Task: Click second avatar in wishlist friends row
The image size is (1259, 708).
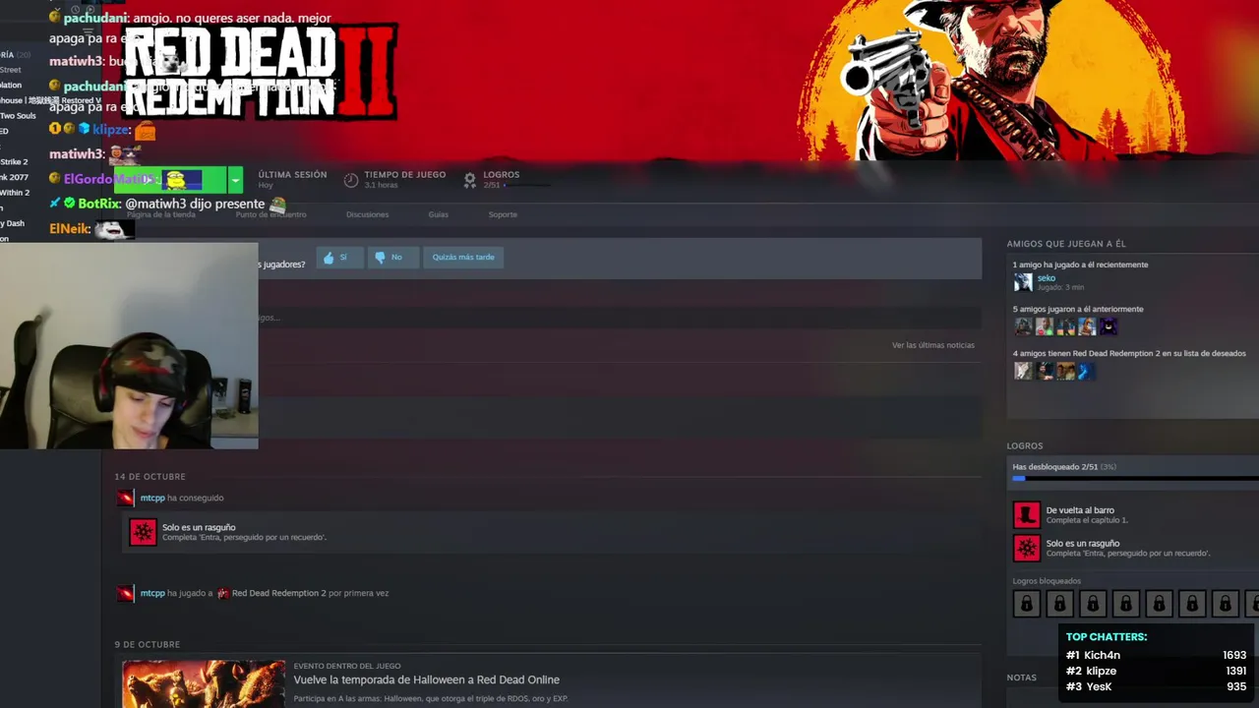Action: [x=1045, y=371]
